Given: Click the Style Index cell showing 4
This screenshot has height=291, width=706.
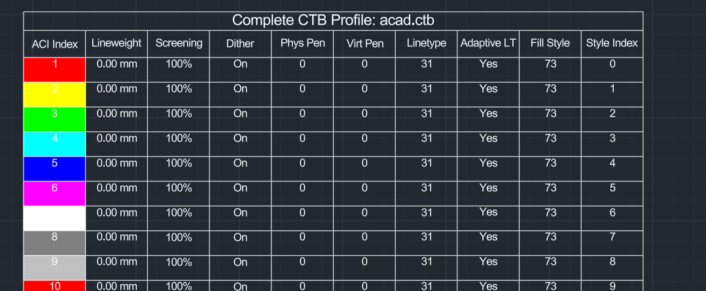Looking at the screenshot, I should (x=612, y=168).
